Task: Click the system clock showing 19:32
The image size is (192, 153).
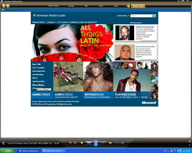Action: point(188,151)
